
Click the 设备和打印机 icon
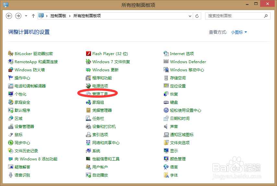[88, 126]
